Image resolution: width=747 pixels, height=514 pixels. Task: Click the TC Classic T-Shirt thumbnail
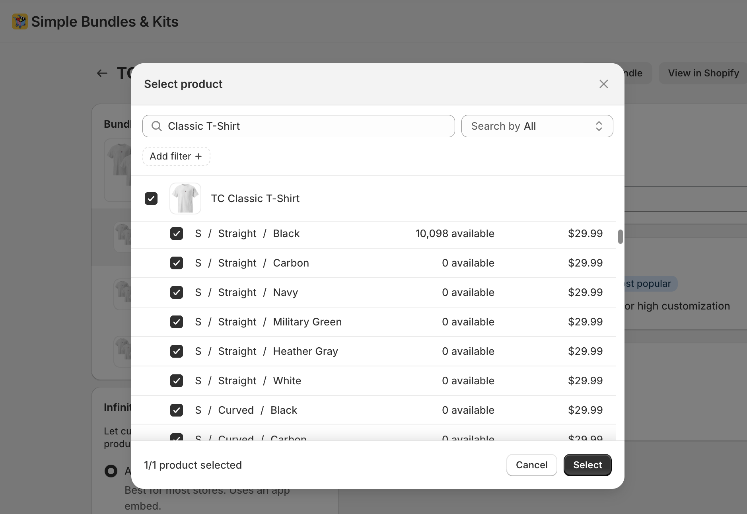coord(185,199)
